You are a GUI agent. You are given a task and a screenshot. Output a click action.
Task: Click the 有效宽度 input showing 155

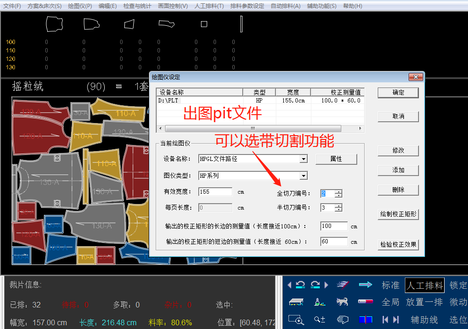(x=215, y=191)
